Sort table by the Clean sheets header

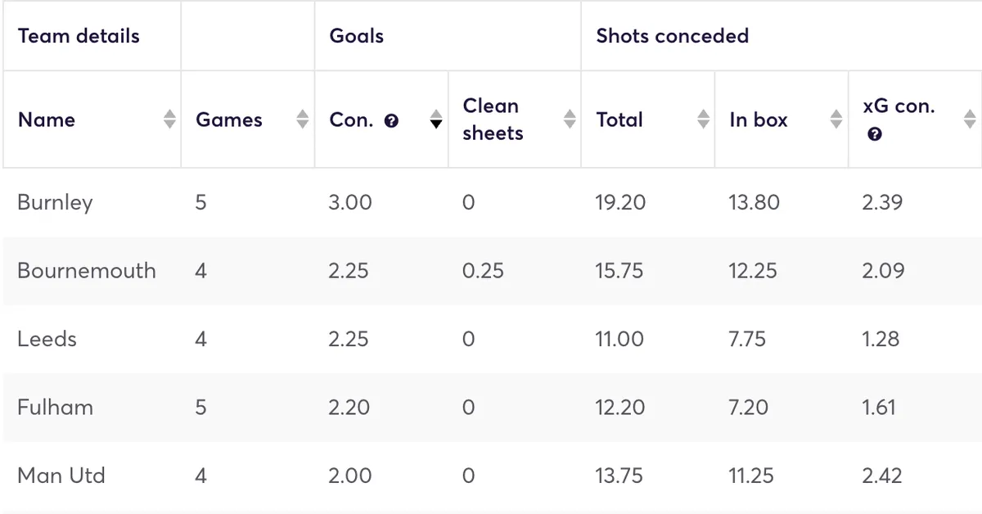(x=491, y=119)
